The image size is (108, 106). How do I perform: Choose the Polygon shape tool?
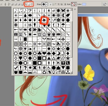coord(22,4)
